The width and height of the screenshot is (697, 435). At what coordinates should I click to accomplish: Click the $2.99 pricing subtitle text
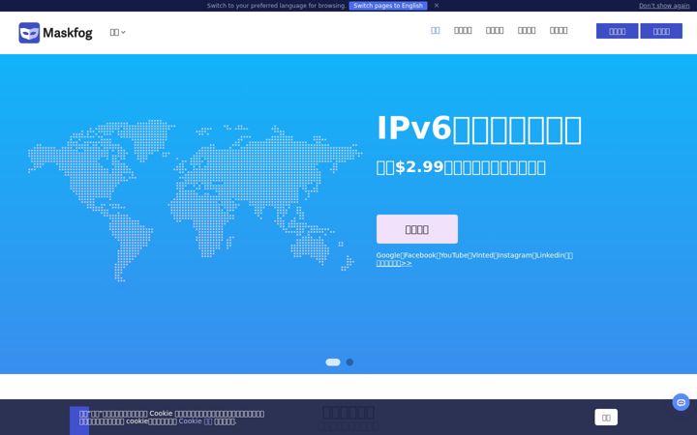[461, 167]
